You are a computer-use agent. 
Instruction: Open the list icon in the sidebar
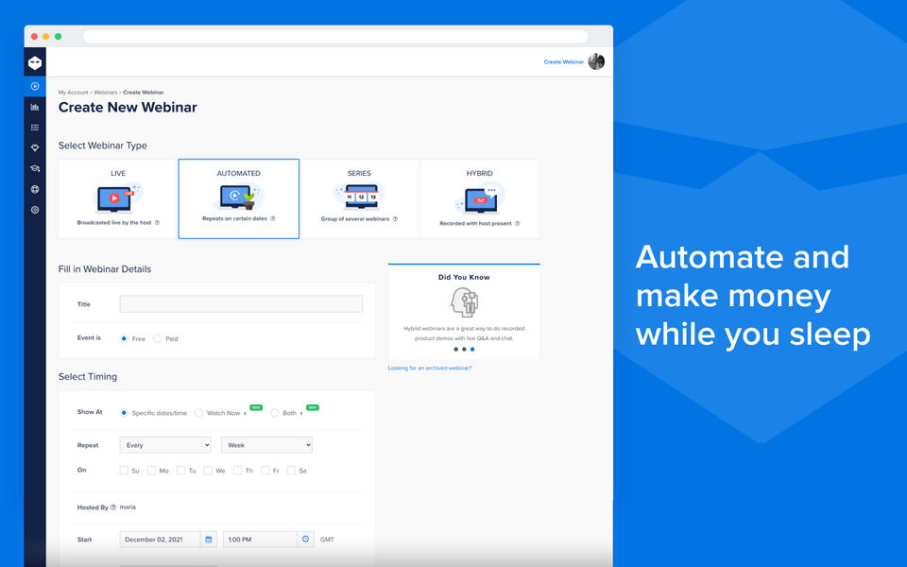tap(35, 128)
